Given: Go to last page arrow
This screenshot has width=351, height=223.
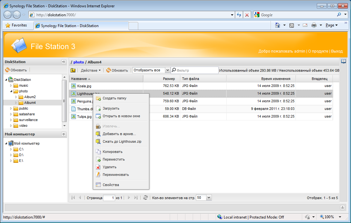Looking at the screenshot, I should 136,198.
